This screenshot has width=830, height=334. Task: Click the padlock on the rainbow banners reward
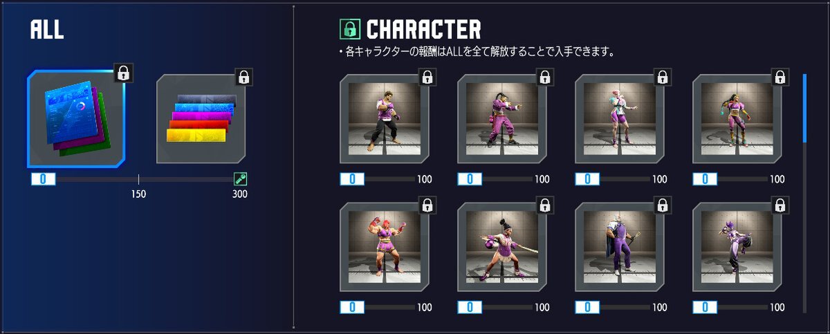click(x=243, y=77)
